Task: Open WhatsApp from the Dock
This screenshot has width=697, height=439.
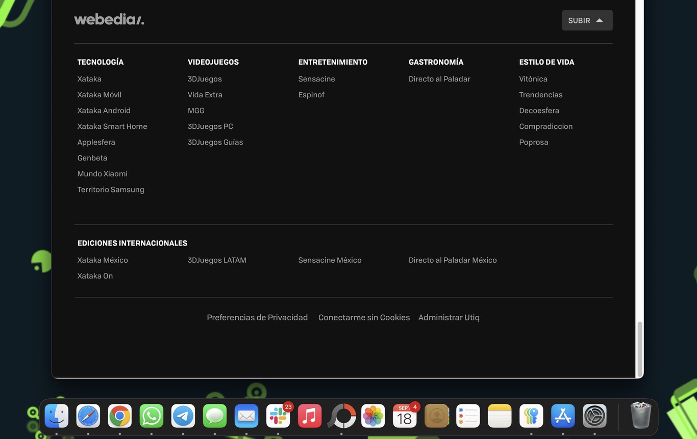Action: coord(152,416)
